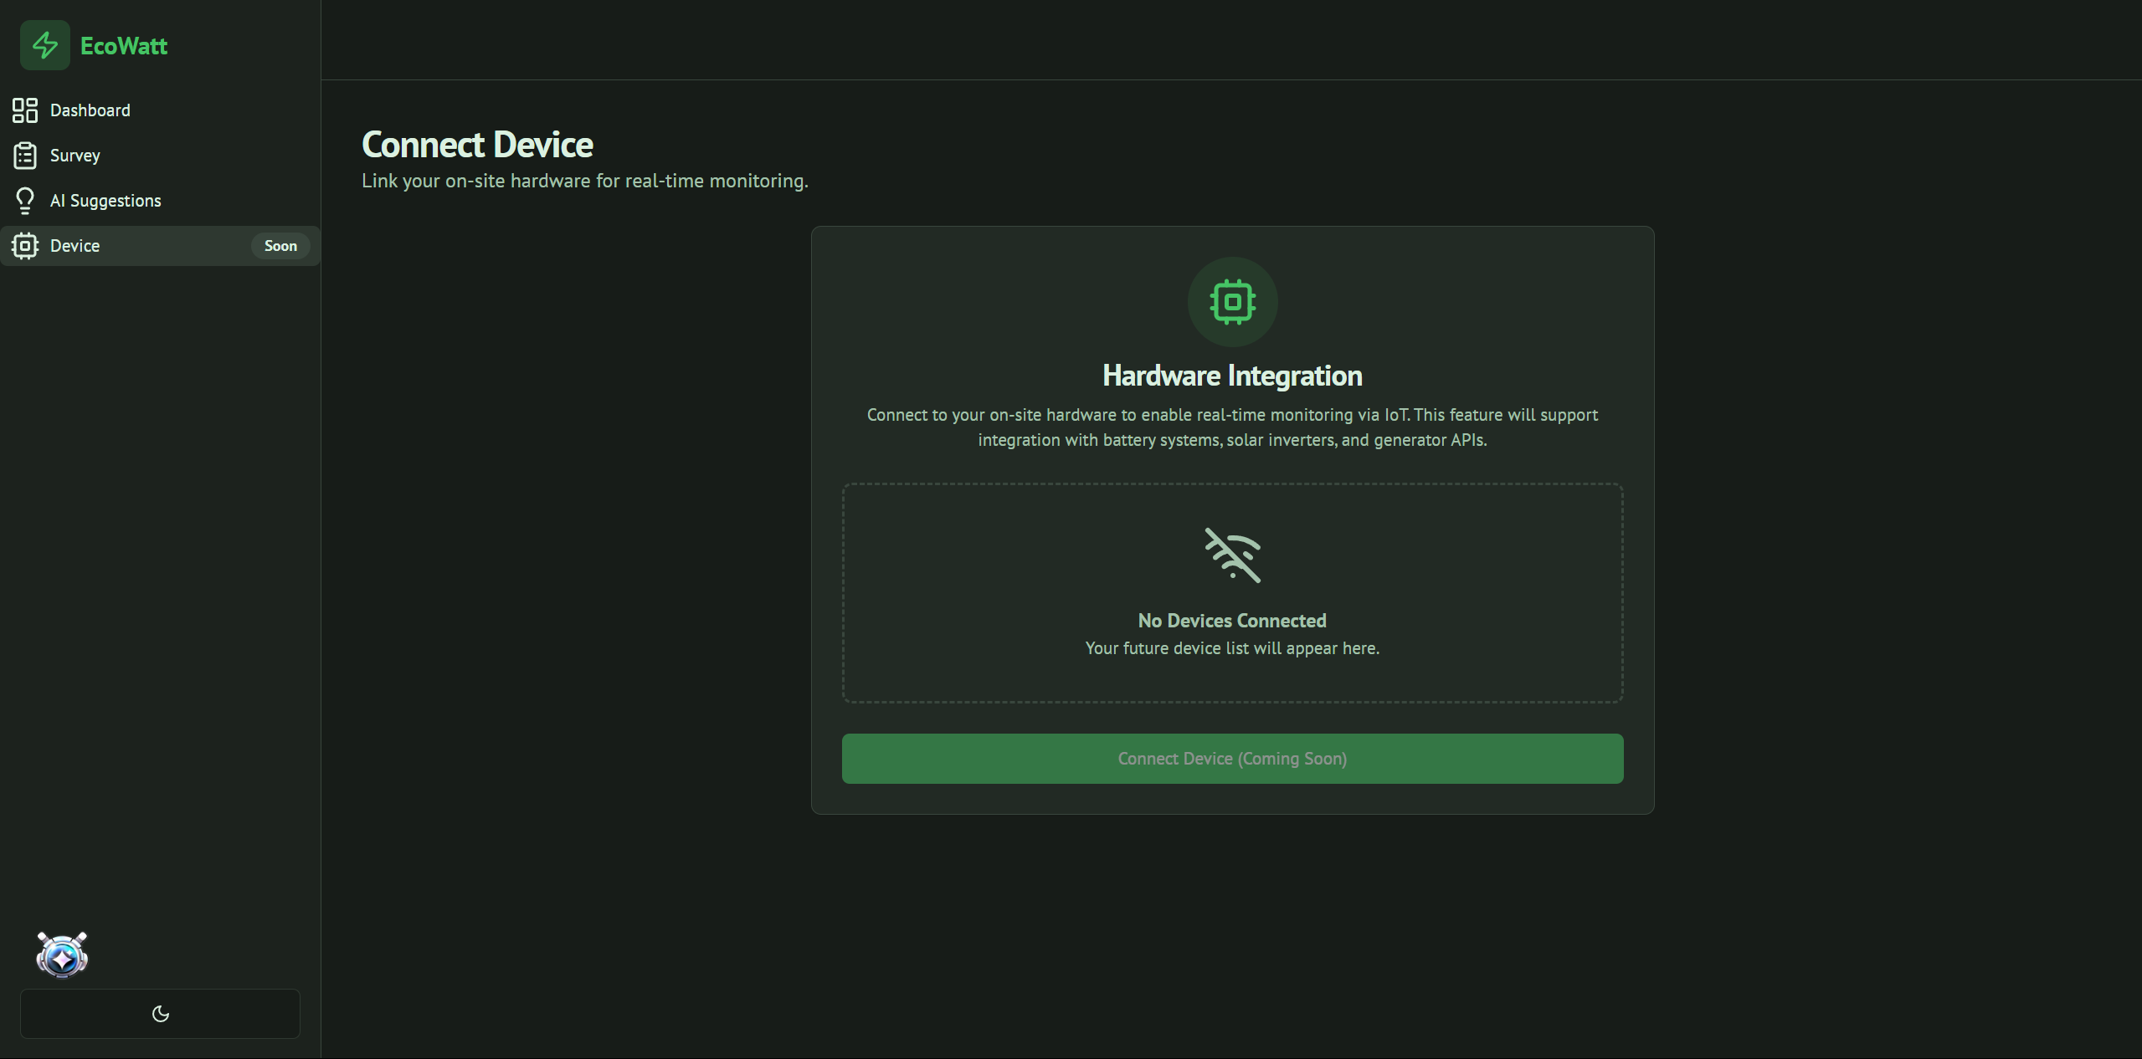Image resolution: width=2142 pixels, height=1059 pixels.
Task: Open the robot assistant avatar
Action: (x=62, y=955)
